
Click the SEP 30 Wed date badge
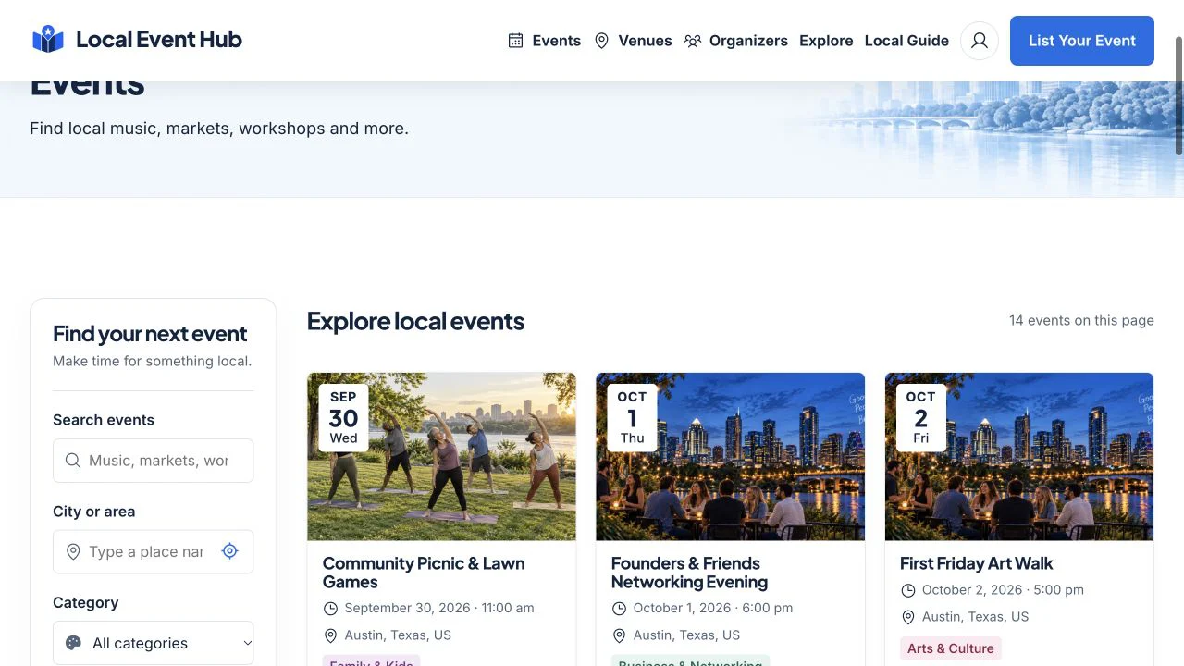click(x=343, y=418)
